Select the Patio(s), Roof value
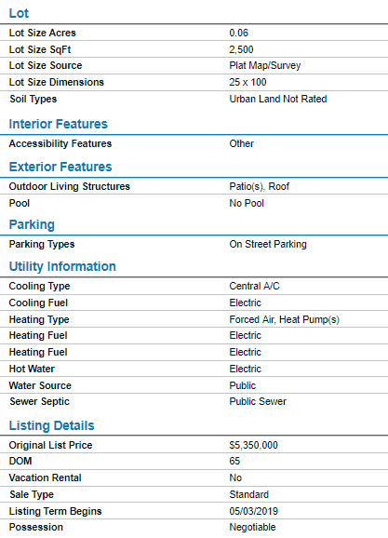The image size is (388, 538). pyautogui.click(x=260, y=187)
